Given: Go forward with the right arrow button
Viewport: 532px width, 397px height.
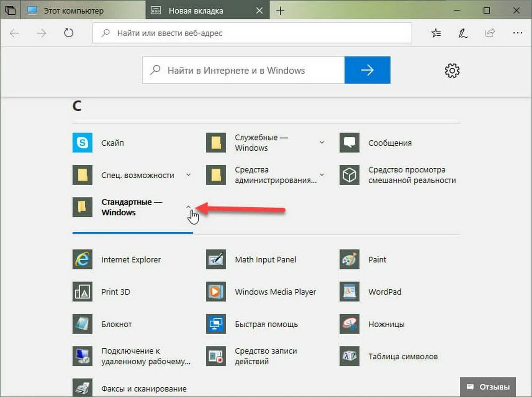Looking at the screenshot, I should click(x=42, y=33).
